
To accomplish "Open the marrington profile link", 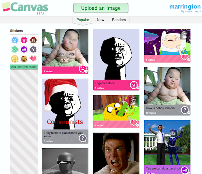I will pyautogui.click(x=185, y=6).
